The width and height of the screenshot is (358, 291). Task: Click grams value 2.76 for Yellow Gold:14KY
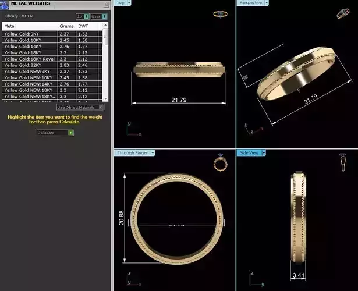(x=64, y=47)
